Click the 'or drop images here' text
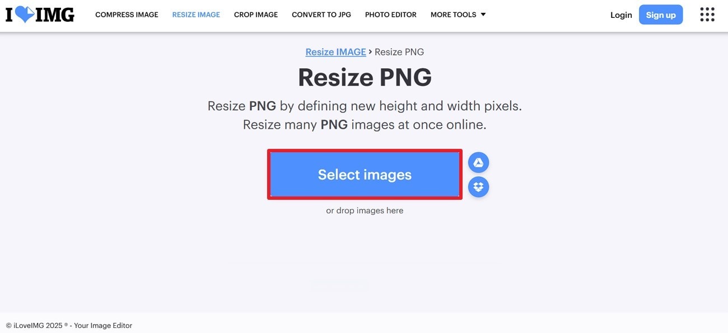The width and height of the screenshot is (728, 333). pos(365,211)
